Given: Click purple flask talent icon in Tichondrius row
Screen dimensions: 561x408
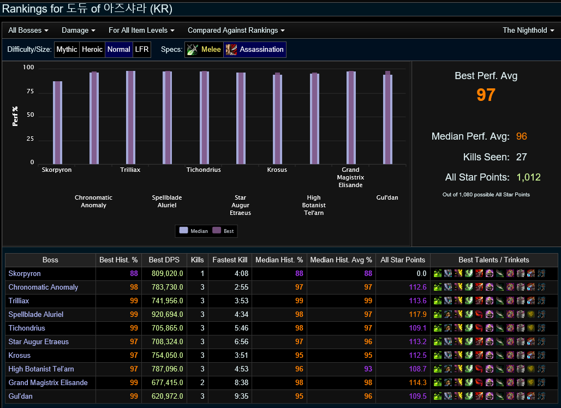Looking at the screenshot, I should click(x=490, y=328).
